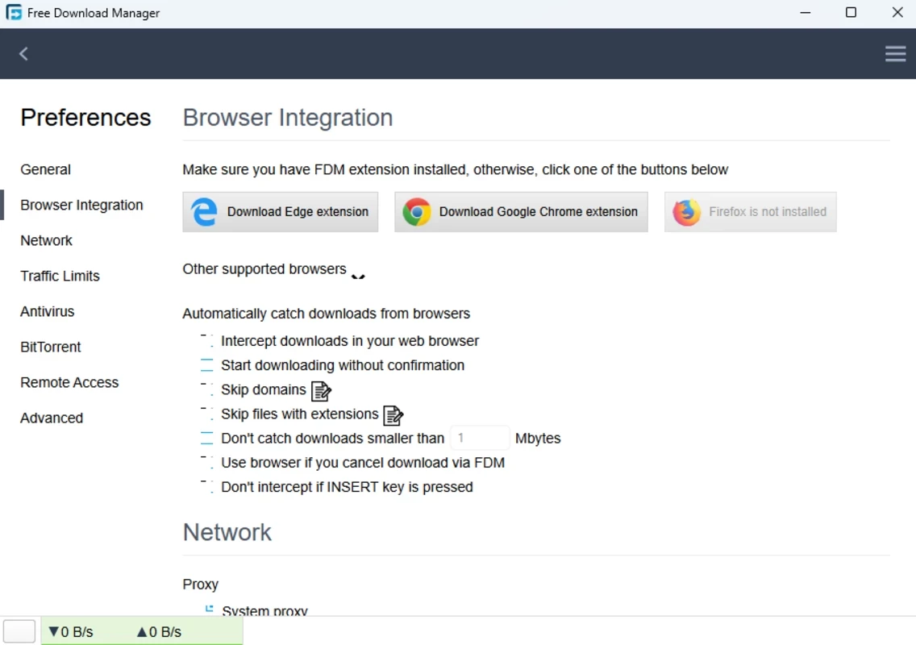
Task: Open the Network preferences section
Action: [x=46, y=240]
